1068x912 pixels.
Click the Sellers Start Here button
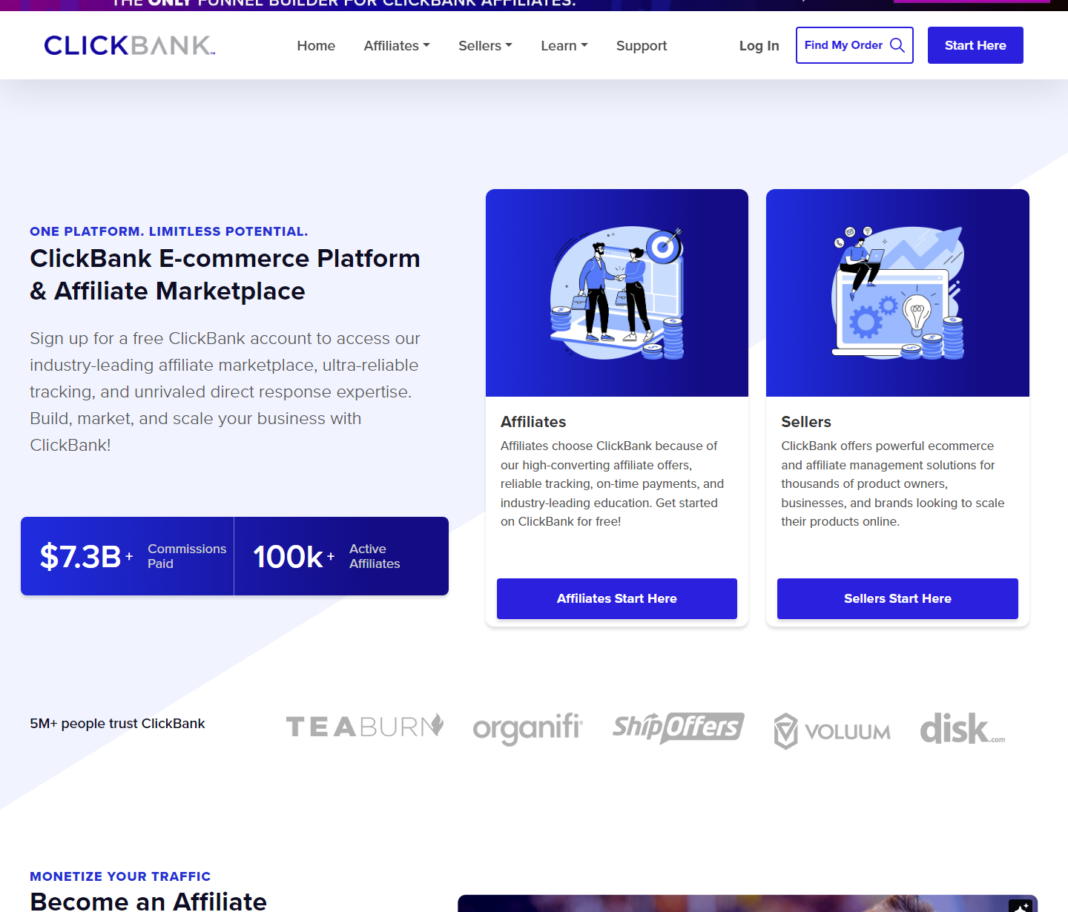[x=897, y=598]
